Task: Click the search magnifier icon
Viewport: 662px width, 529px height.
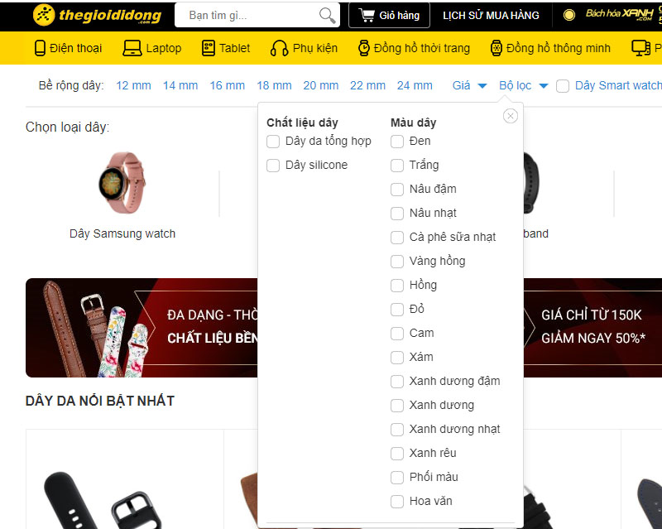Action: [x=327, y=15]
